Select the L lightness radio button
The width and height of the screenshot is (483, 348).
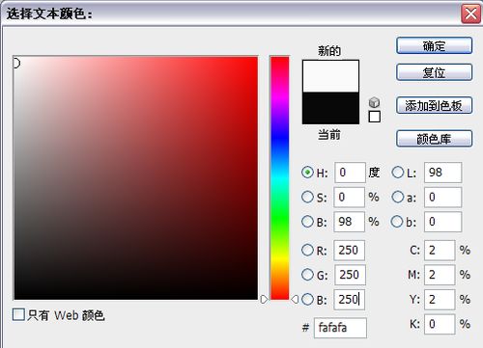398,173
